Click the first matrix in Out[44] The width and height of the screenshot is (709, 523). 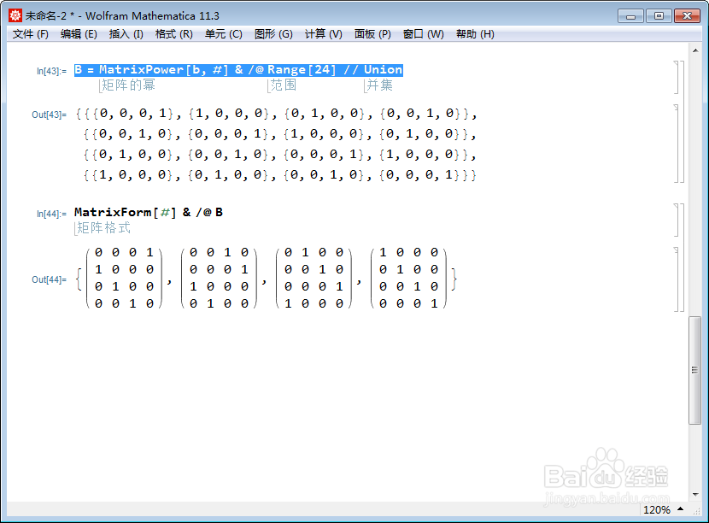125,278
